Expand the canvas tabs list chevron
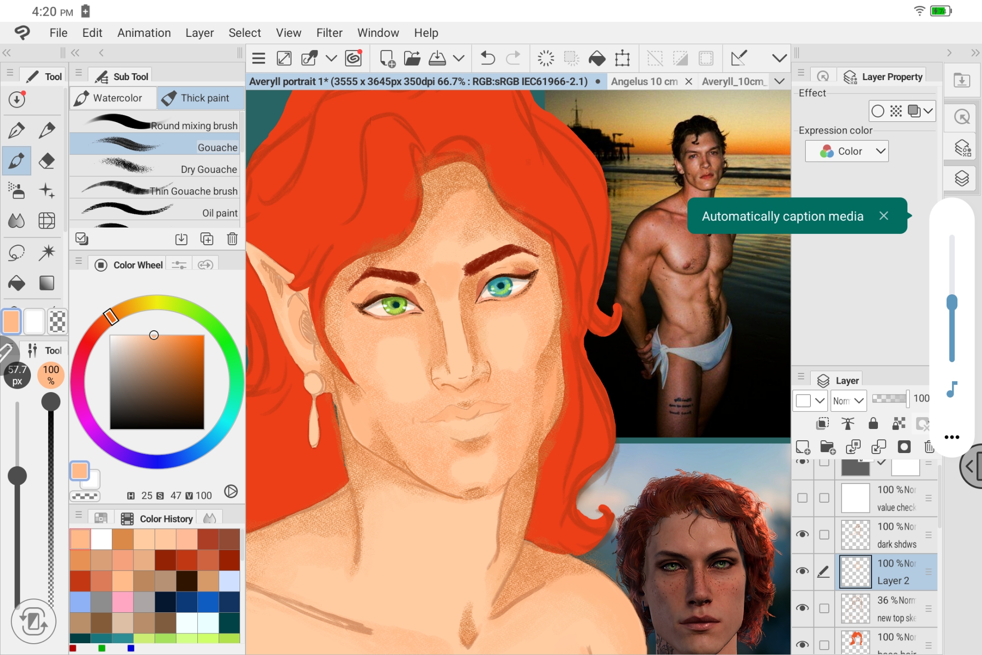The height and width of the screenshot is (655, 982). (779, 82)
